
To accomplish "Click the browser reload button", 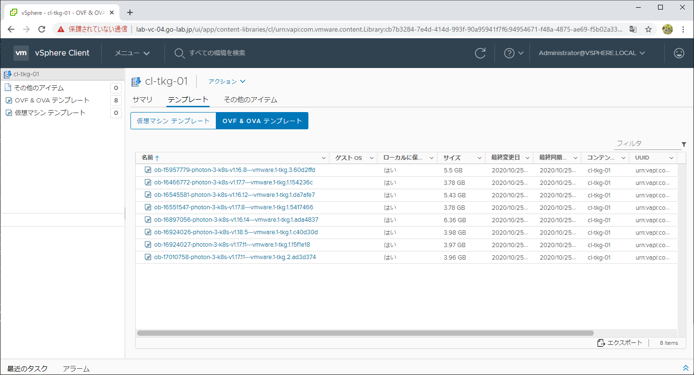I will [42, 29].
